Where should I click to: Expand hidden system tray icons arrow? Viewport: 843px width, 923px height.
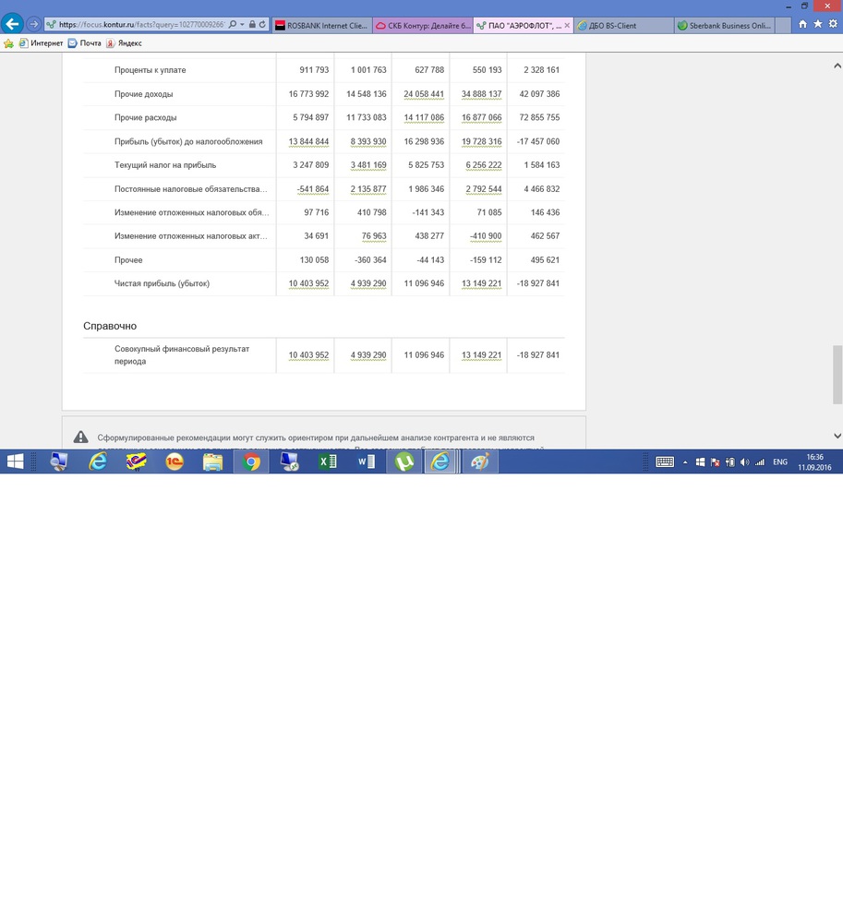click(685, 462)
